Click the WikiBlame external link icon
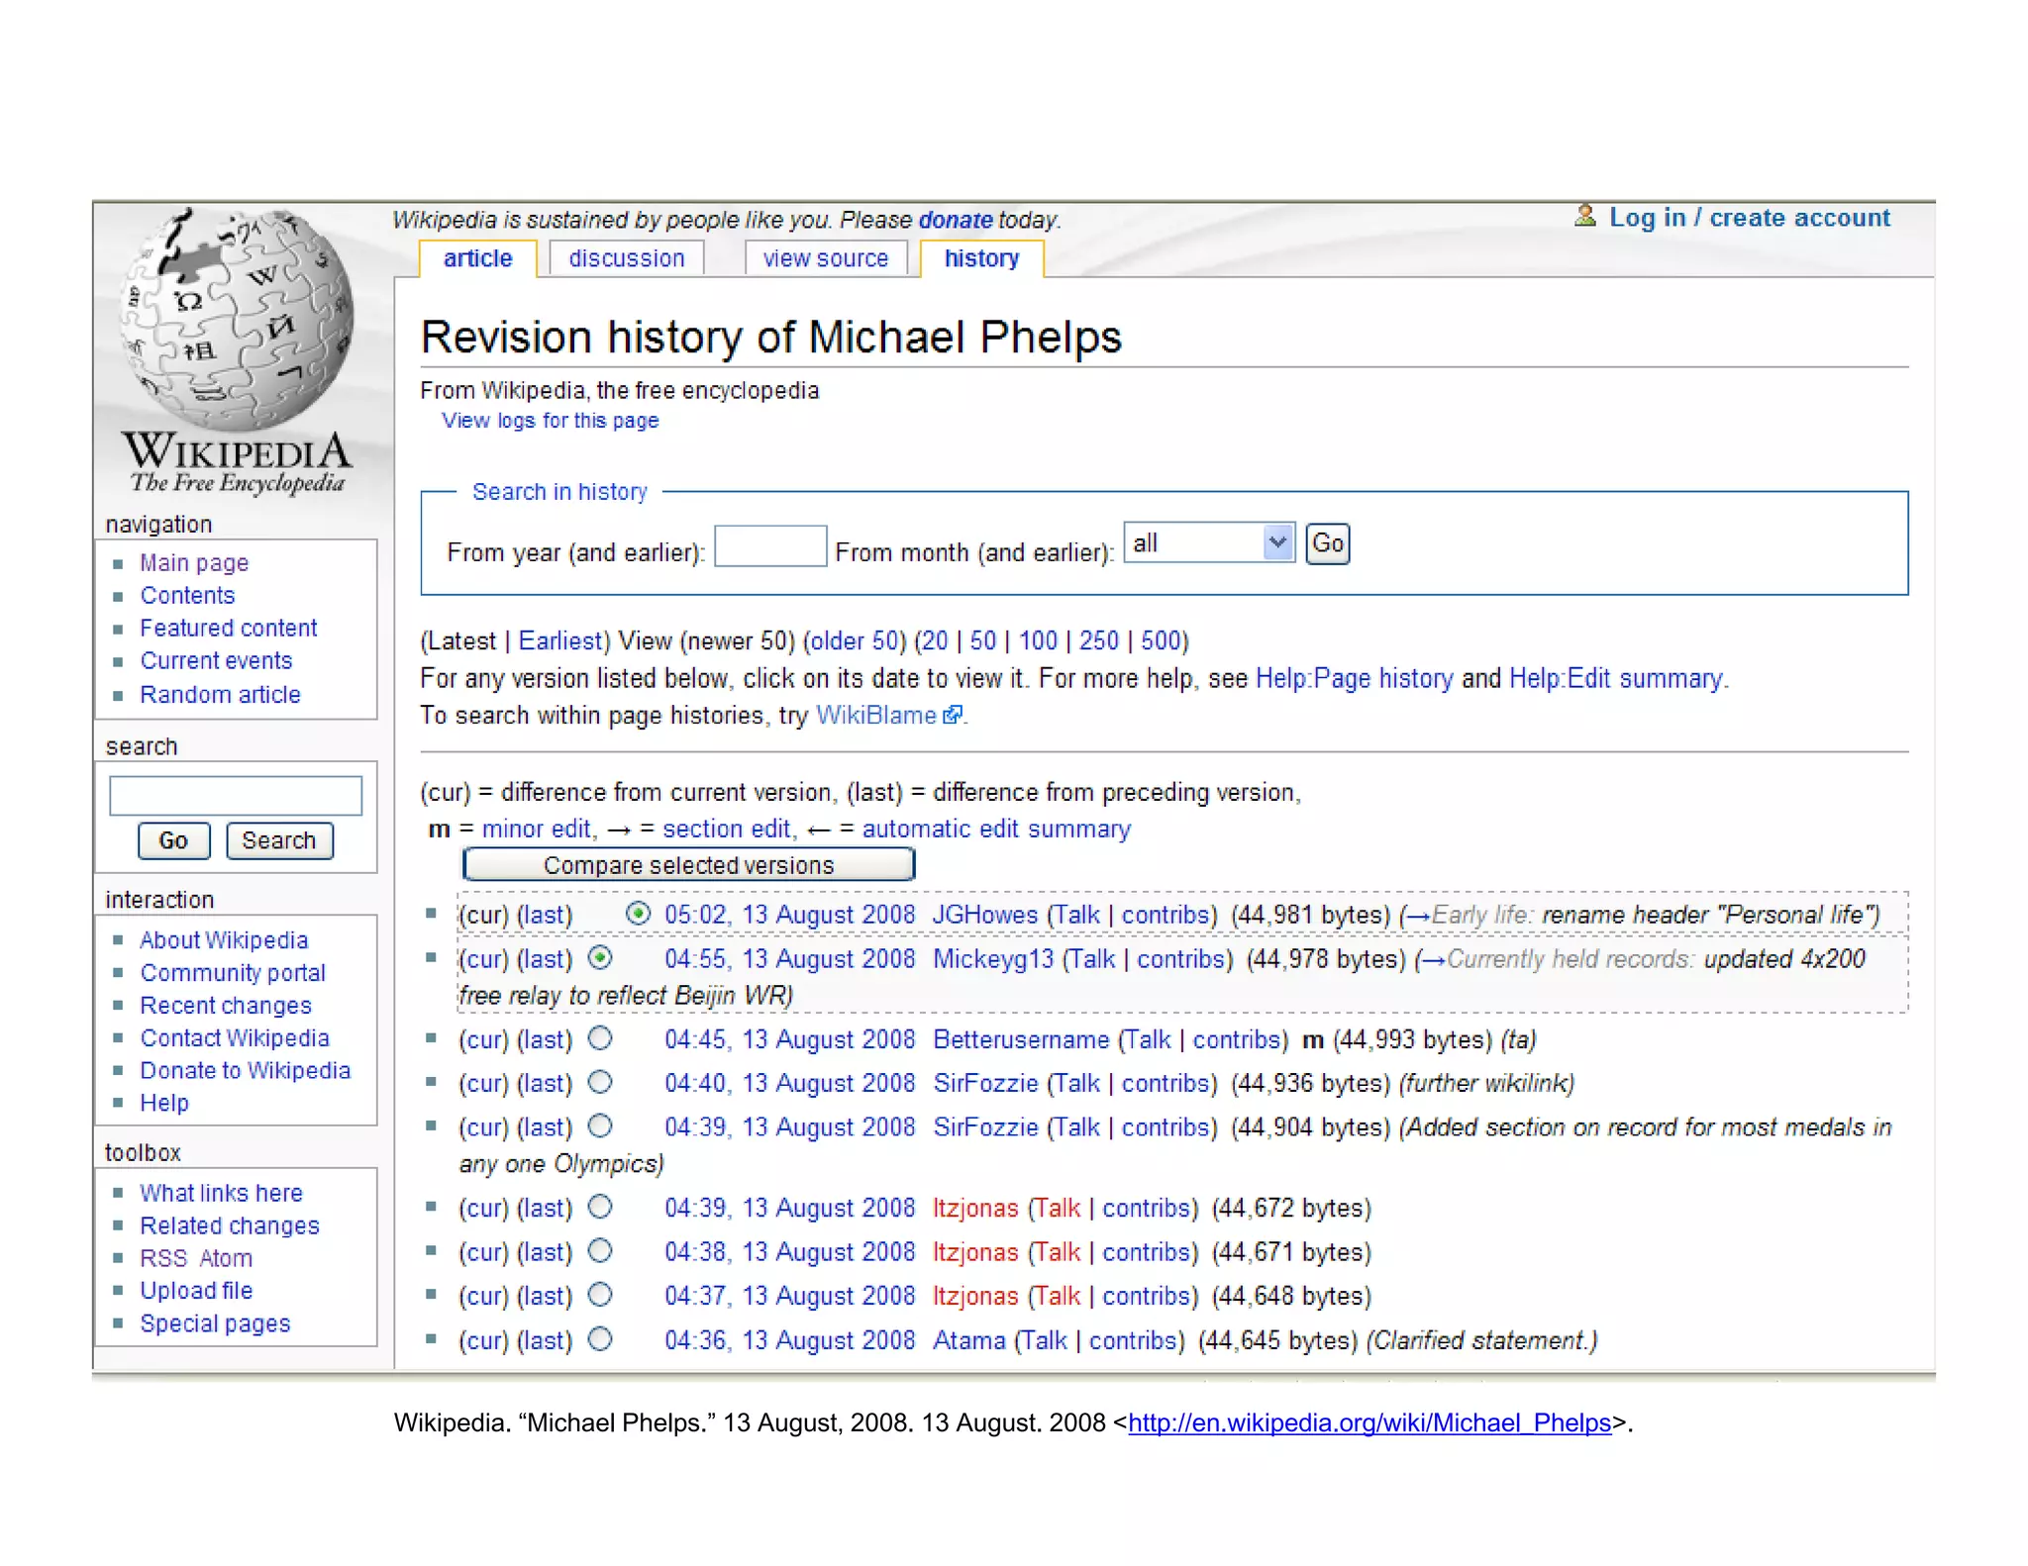This screenshot has width=2028, height=1566. point(953,716)
